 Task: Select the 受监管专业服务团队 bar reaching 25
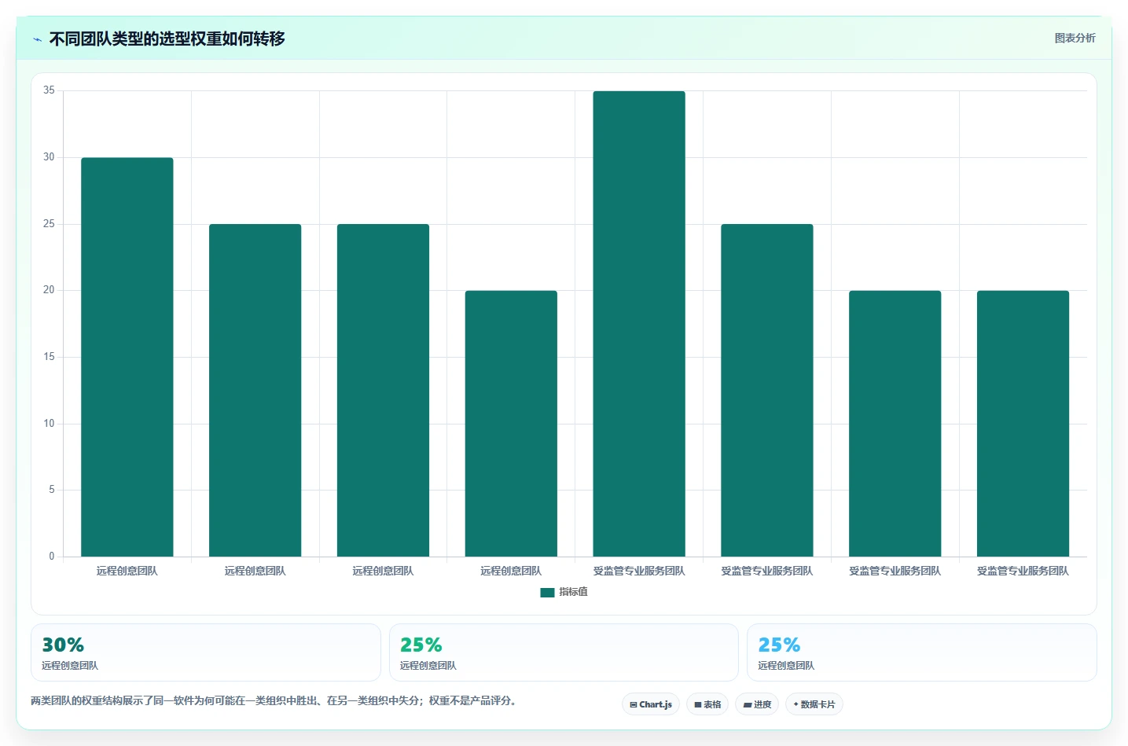[x=767, y=390]
